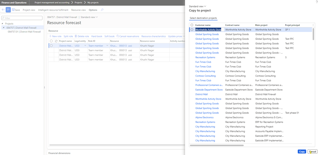
Task: Click the refresh icon in resource grid header
Action: (56, 41)
